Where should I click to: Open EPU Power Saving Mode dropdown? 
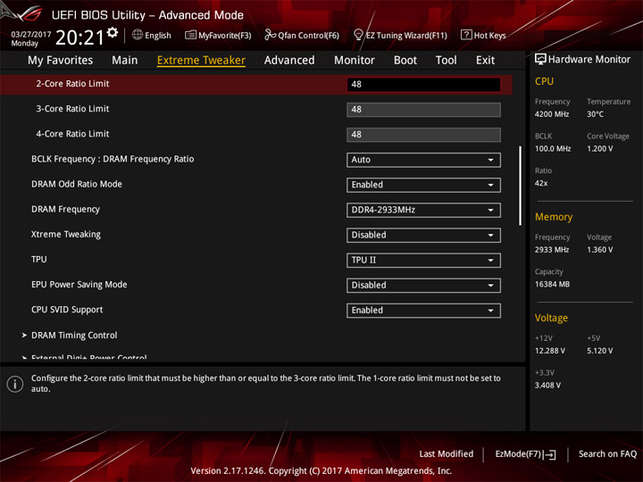pos(423,286)
